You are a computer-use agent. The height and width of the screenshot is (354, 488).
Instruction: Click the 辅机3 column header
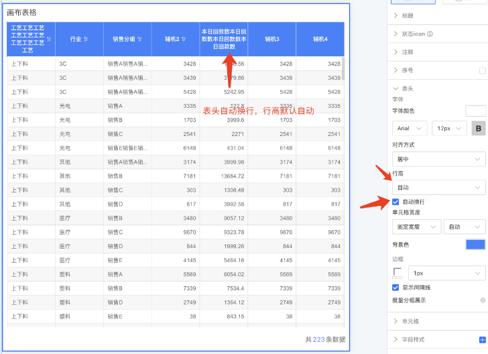pyautogui.click(x=272, y=39)
